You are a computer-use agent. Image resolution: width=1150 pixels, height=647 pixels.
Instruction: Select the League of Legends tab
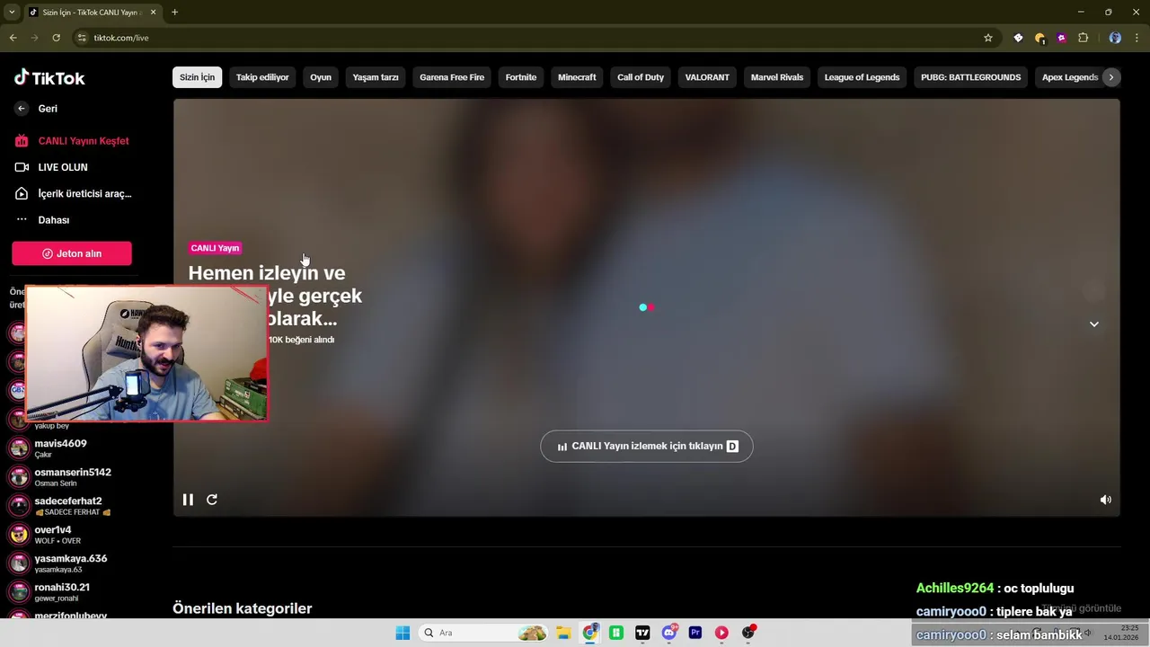[862, 77]
